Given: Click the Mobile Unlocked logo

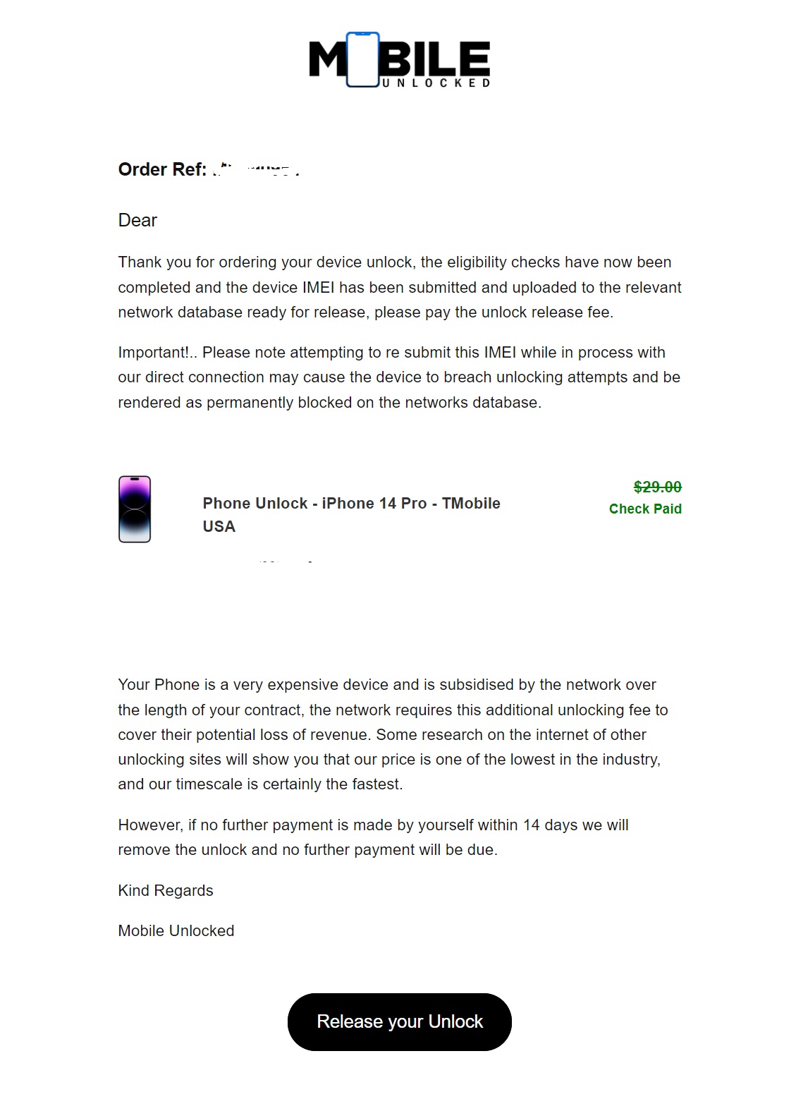Looking at the screenshot, I should (398, 62).
